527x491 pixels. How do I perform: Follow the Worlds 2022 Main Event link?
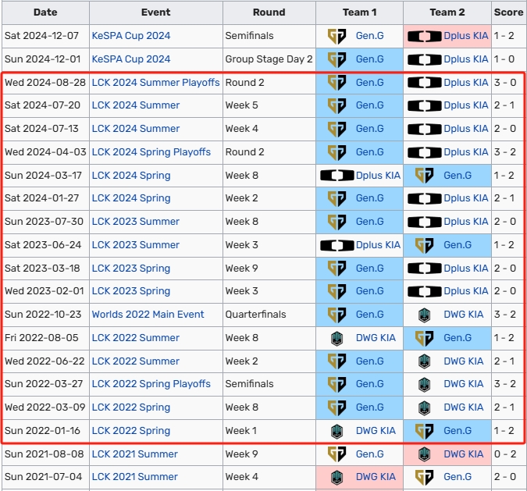click(148, 315)
